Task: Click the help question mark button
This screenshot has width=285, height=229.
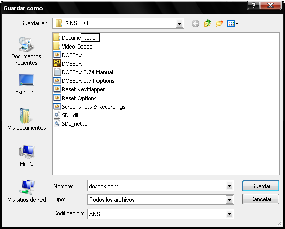Action: click(x=254, y=5)
